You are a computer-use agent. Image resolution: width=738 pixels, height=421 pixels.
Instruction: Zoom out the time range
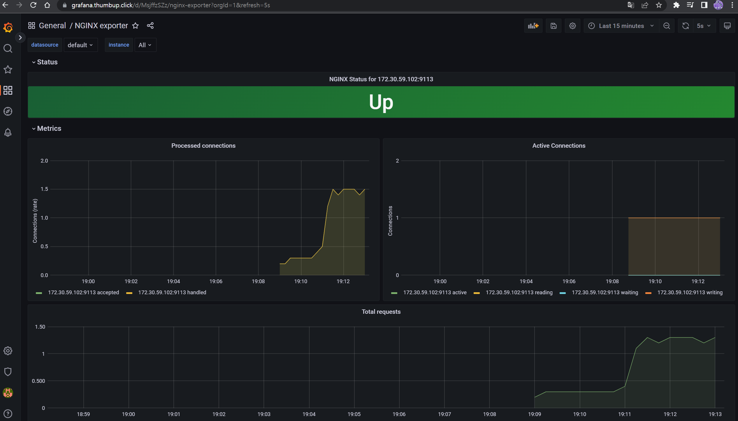[x=667, y=26]
